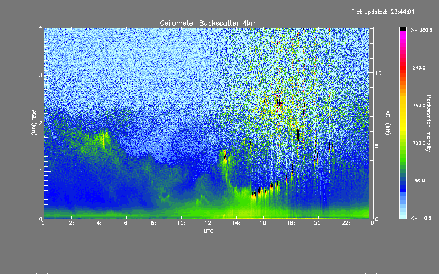Click the '8:' UTC tick label
439x274 pixels.
[x=154, y=223]
